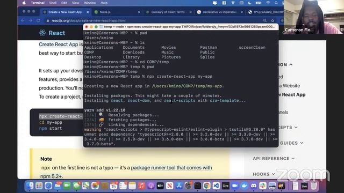Switch to the Node.js tab

point(117,12)
